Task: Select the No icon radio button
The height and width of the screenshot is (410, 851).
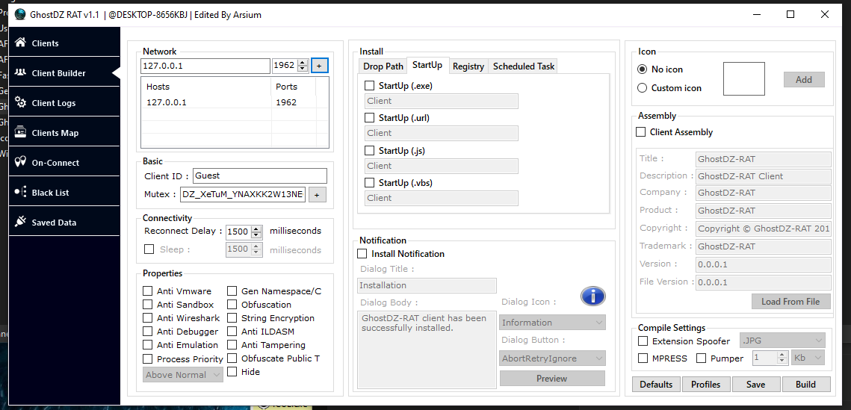Action: (x=643, y=69)
